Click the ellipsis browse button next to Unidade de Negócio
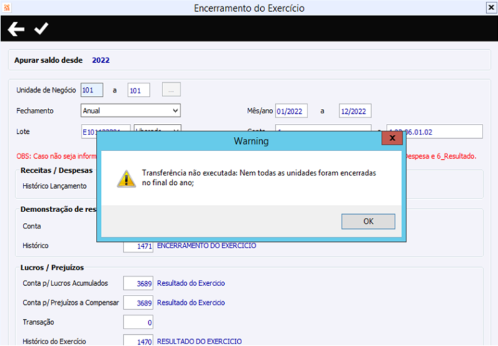 171,90
